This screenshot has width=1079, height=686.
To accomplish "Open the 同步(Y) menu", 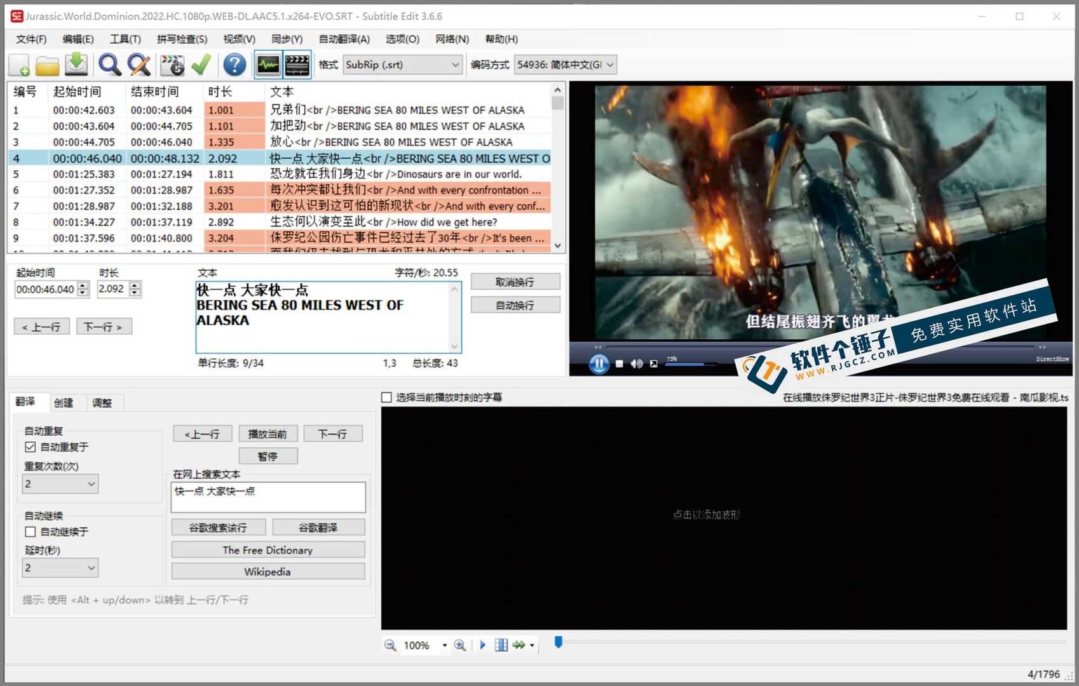I will click(x=287, y=39).
